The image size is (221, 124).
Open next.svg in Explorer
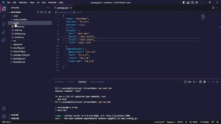pos(30,30)
